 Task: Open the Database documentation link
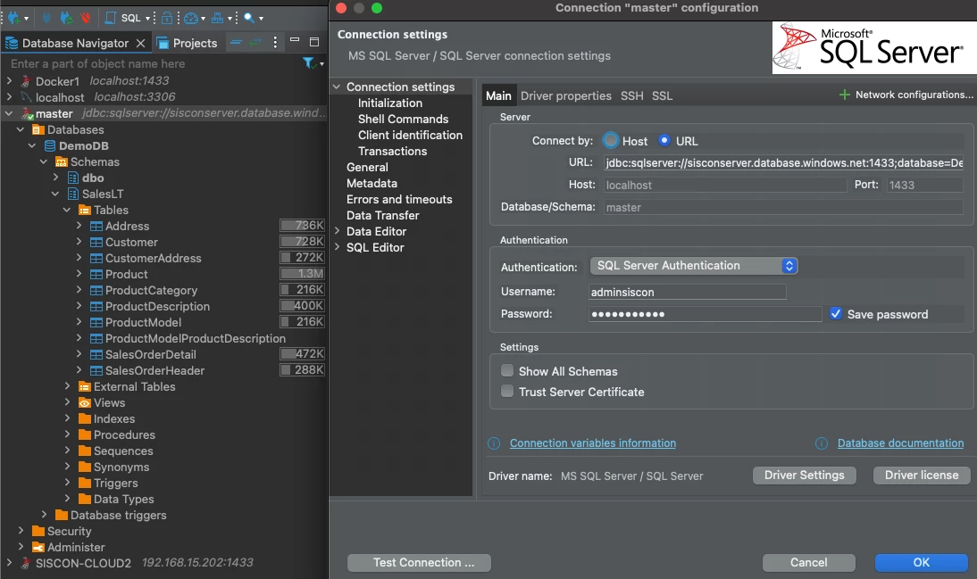900,443
